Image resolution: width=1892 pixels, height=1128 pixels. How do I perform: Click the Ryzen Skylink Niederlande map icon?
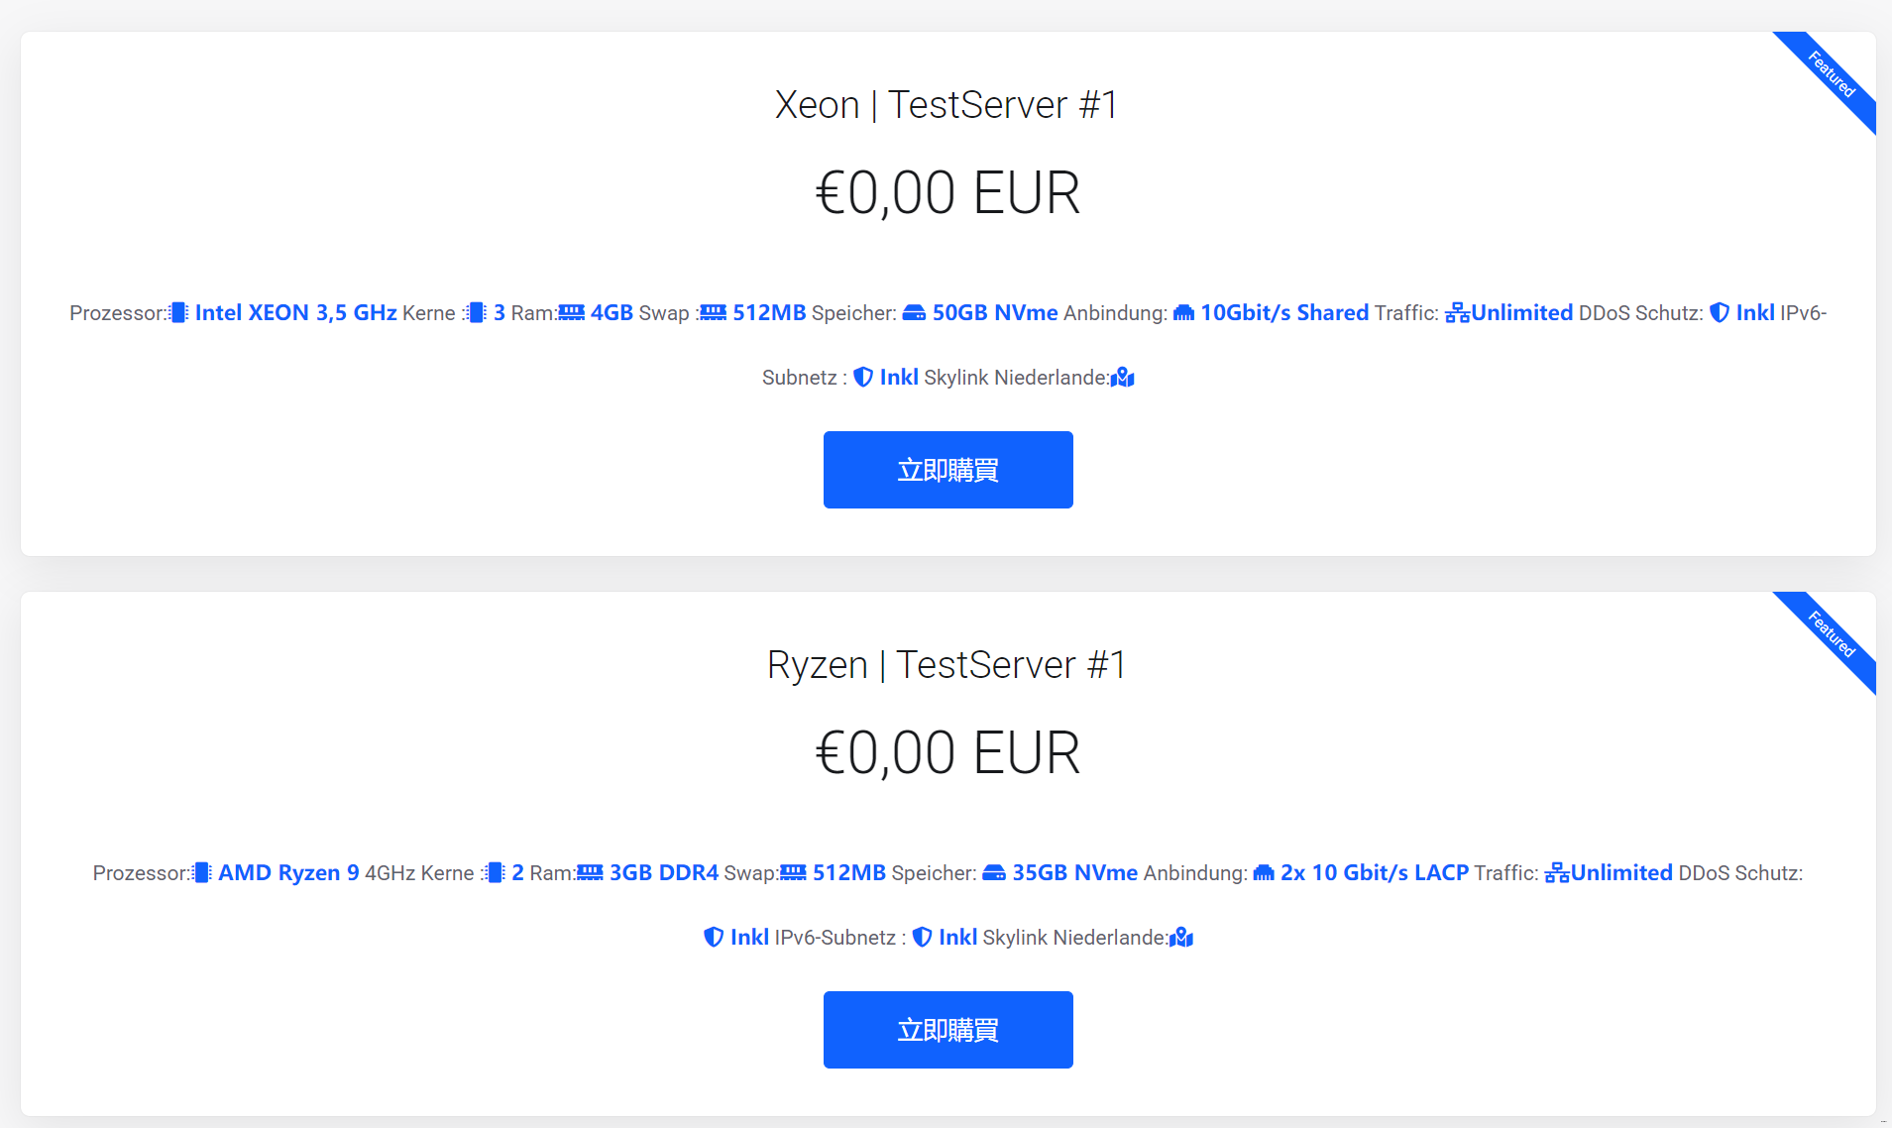tap(1181, 938)
